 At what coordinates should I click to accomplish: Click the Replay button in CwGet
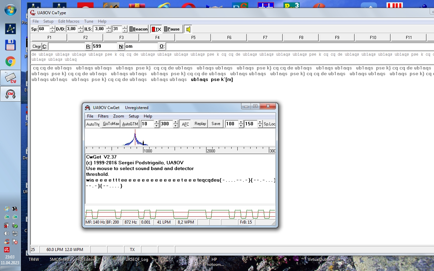point(200,124)
